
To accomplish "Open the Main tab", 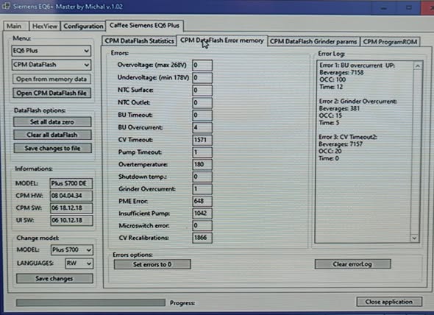I will click(x=15, y=26).
